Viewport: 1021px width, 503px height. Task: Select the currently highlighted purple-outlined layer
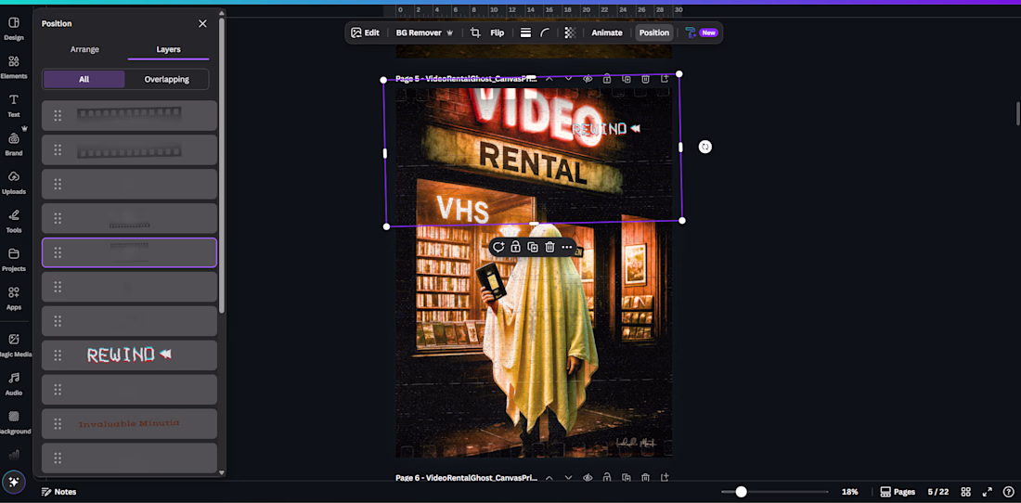pos(130,252)
